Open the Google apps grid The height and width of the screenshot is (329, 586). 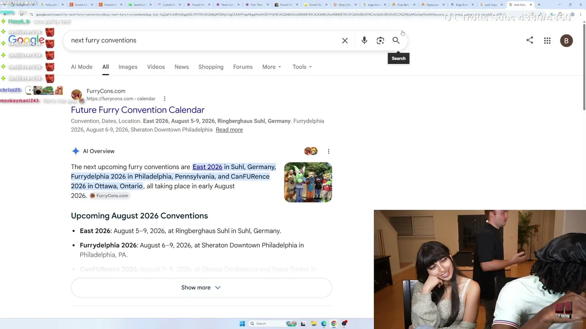coord(547,41)
